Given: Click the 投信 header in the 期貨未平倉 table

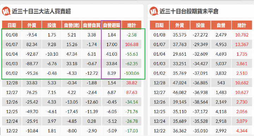Looking at the screenshot, I should coord(200,25).
